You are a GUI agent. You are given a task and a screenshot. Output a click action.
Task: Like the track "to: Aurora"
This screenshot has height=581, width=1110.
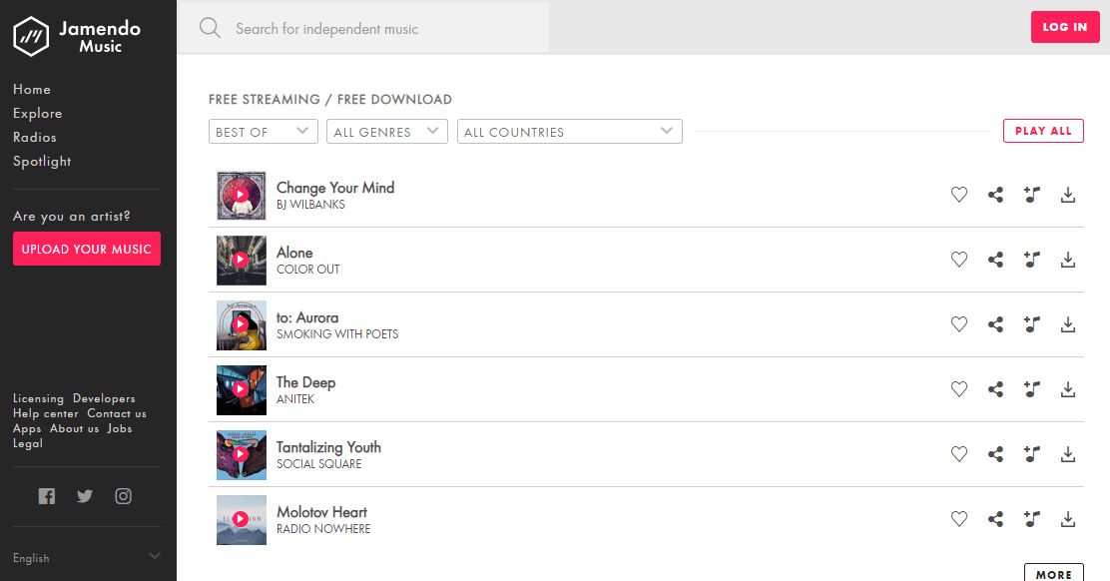(959, 324)
